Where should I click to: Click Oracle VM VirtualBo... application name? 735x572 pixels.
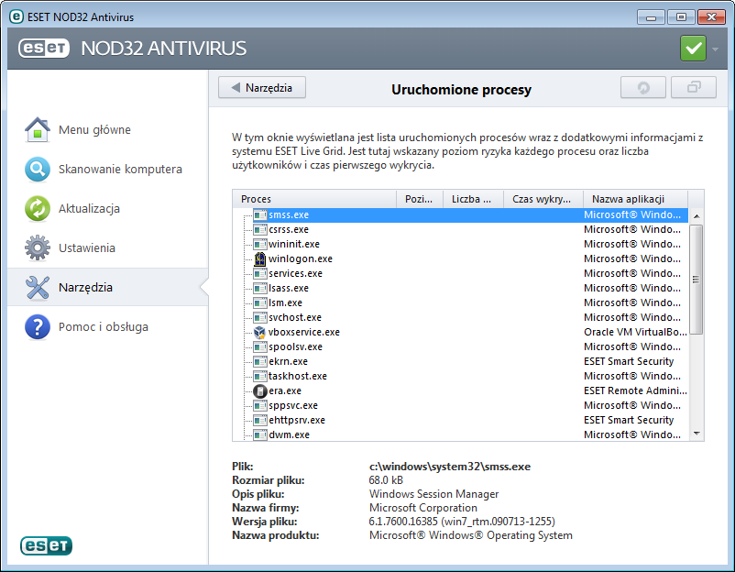coord(635,332)
